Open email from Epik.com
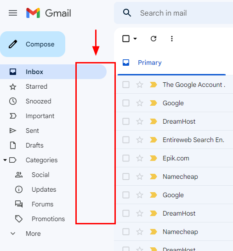This screenshot has height=251, width=233. tap(176, 158)
